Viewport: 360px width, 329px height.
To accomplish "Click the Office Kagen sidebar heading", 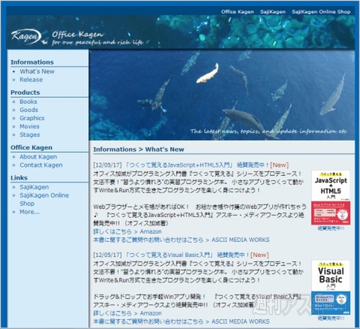I will tap(31, 147).
